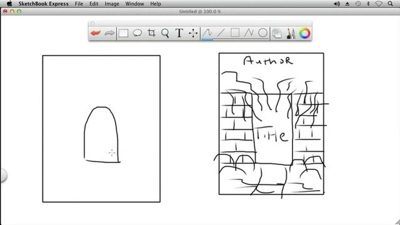Open the Edit menu

tap(94, 4)
